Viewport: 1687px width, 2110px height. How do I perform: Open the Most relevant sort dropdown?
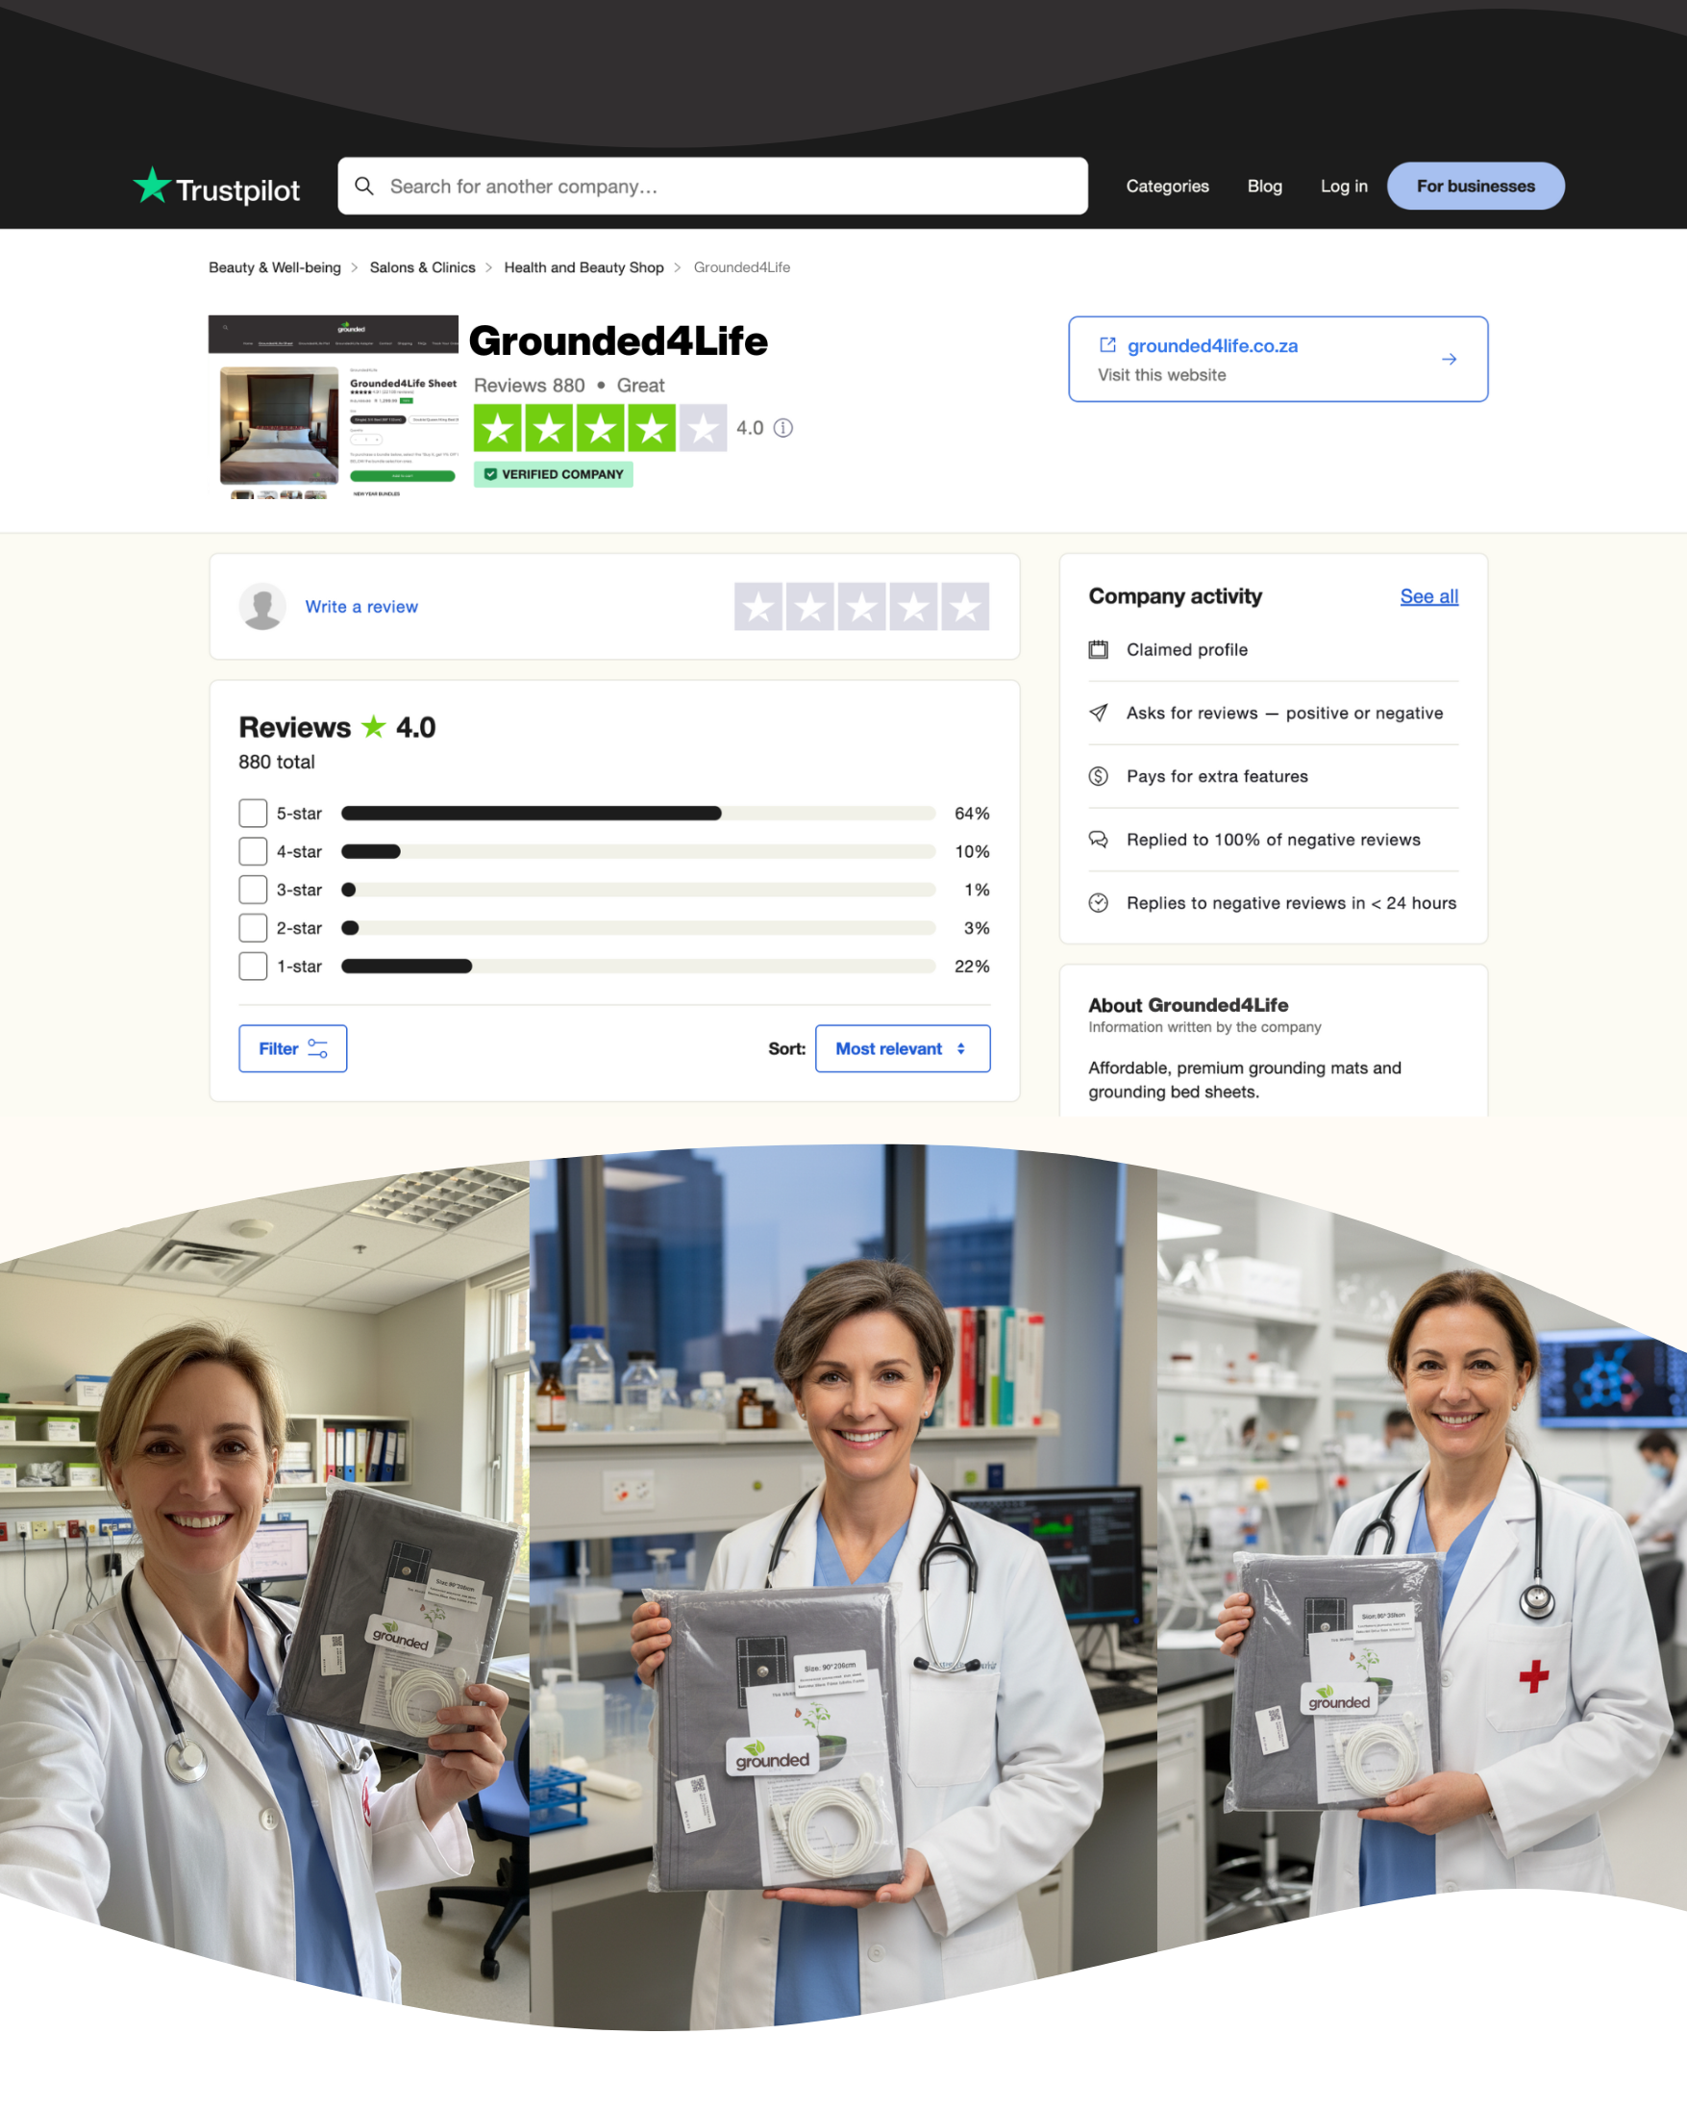(902, 1048)
